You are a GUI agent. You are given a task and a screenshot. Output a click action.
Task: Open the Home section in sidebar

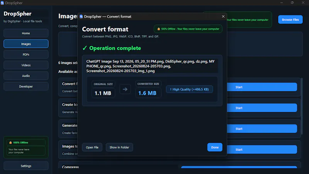pos(26,33)
